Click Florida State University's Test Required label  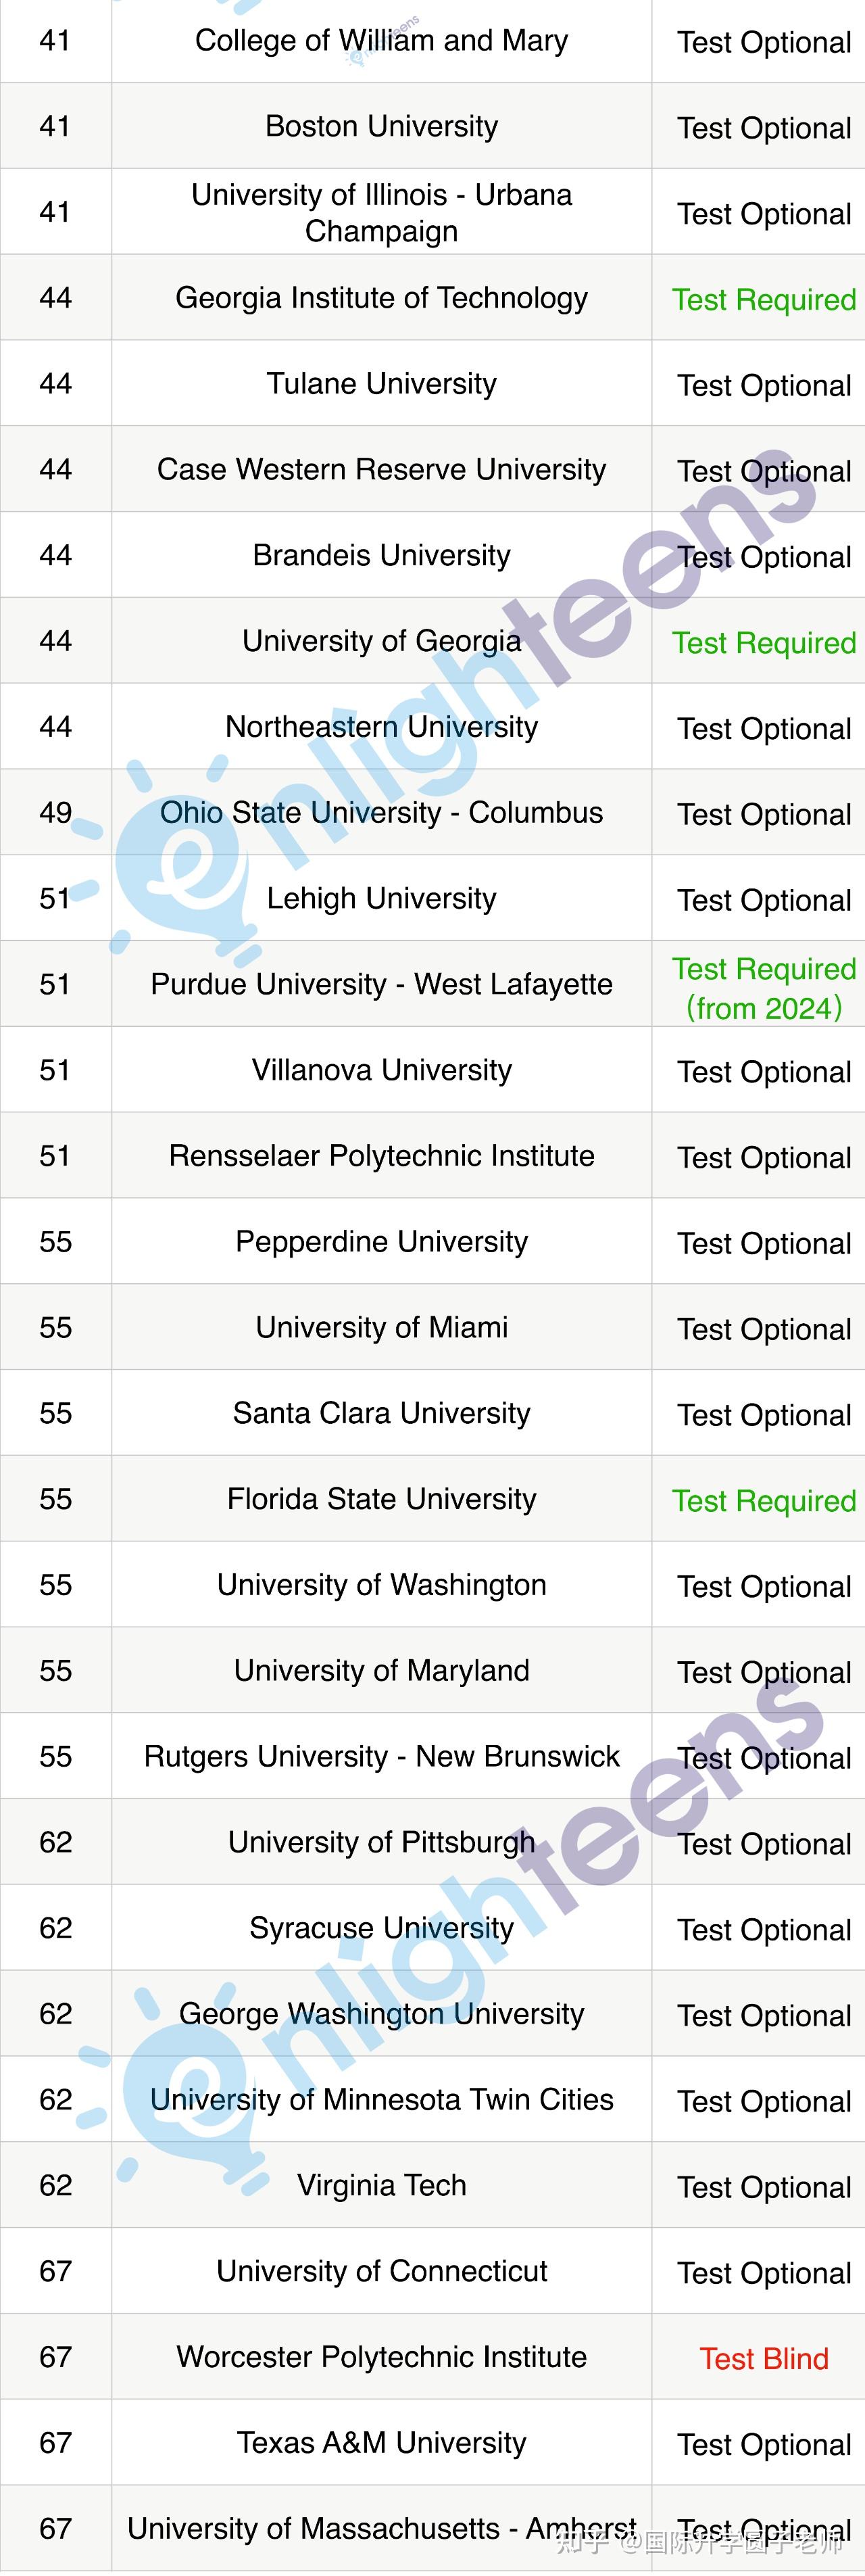[763, 1501]
